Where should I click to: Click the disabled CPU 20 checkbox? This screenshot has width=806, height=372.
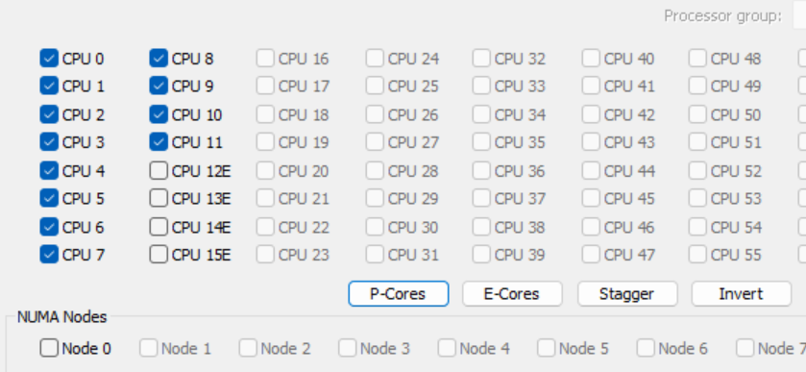point(265,170)
